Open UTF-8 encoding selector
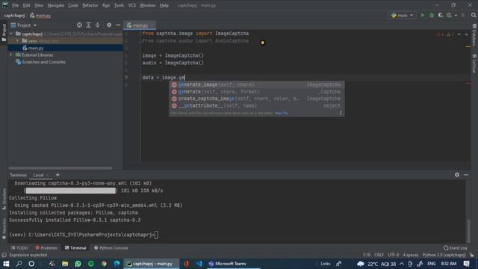The height and width of the screenshot is (269, 478). click(x=394, y=255)
